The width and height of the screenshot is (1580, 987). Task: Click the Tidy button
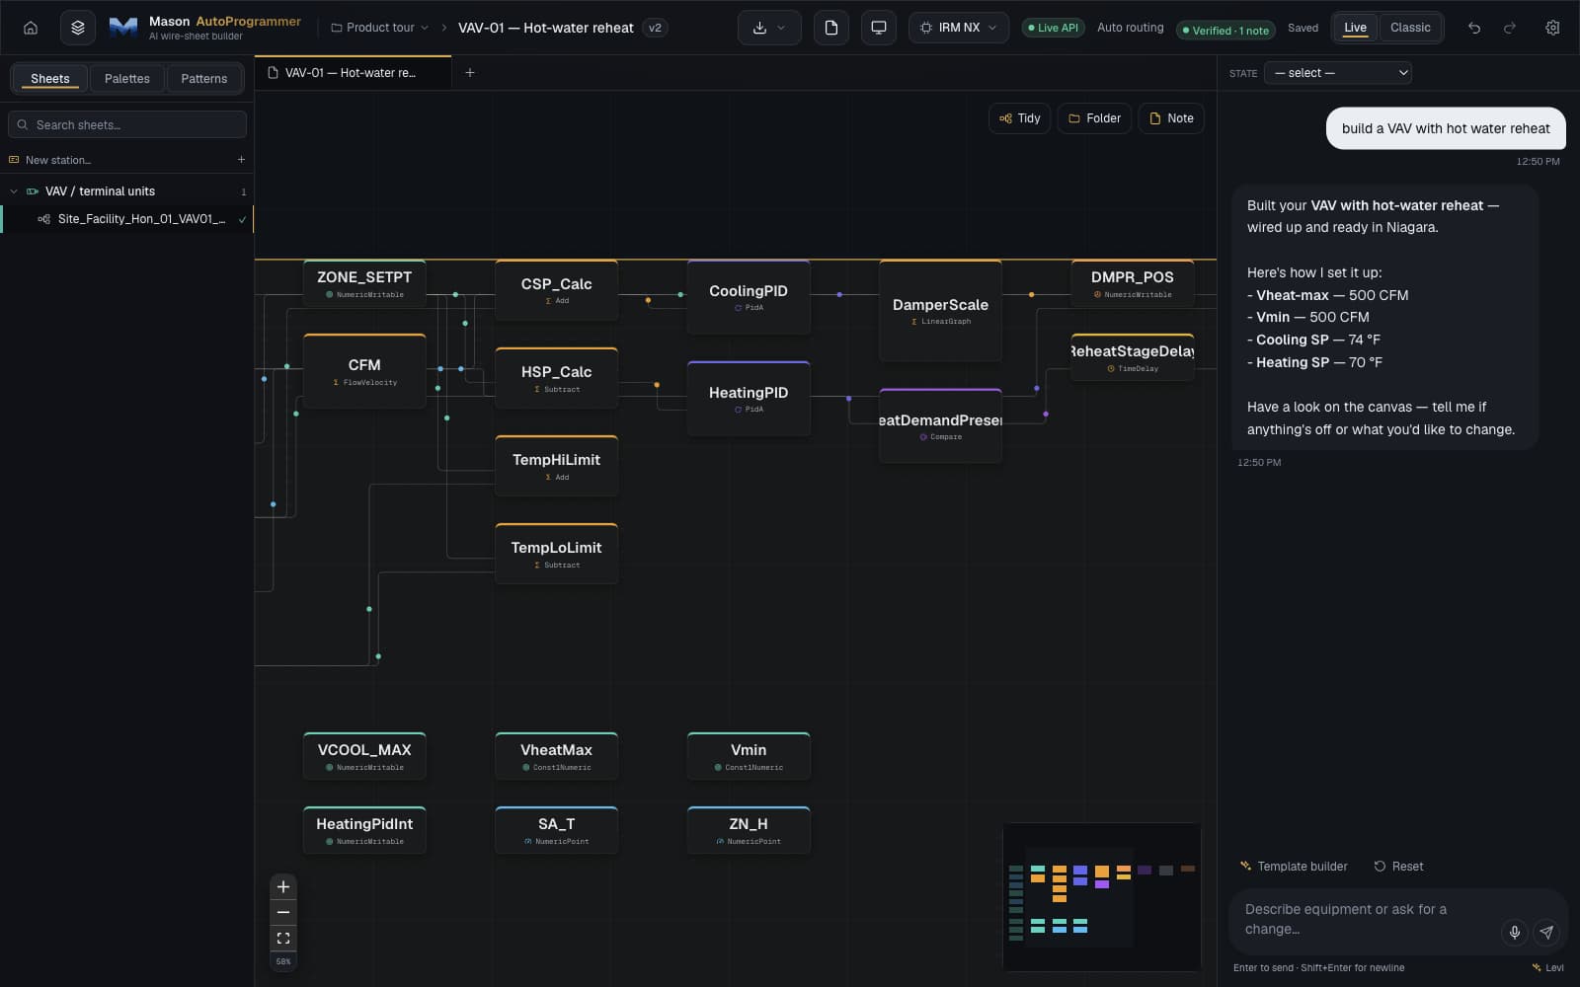click(x=1019, y=118)
